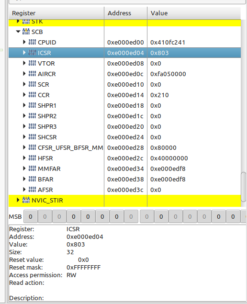
Task: Click the CFSR value 0x80000
Action: coord(163,148)
